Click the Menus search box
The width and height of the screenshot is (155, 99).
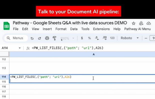tap(16, 38)
